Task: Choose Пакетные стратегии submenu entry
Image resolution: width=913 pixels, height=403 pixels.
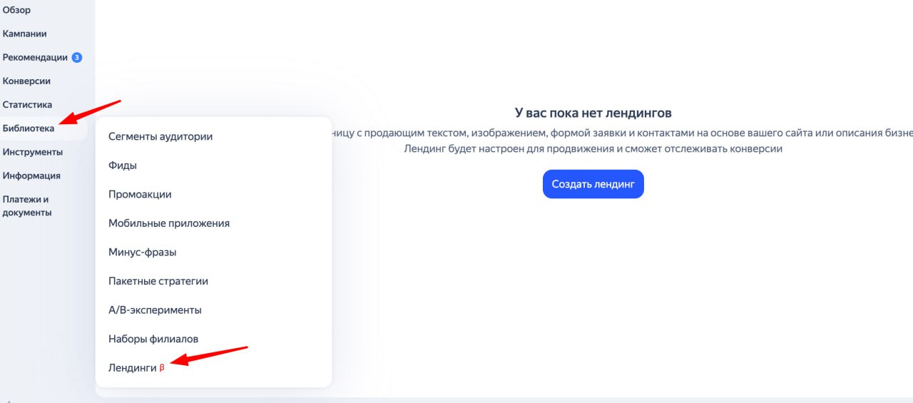Action: (x=158, y=281)
